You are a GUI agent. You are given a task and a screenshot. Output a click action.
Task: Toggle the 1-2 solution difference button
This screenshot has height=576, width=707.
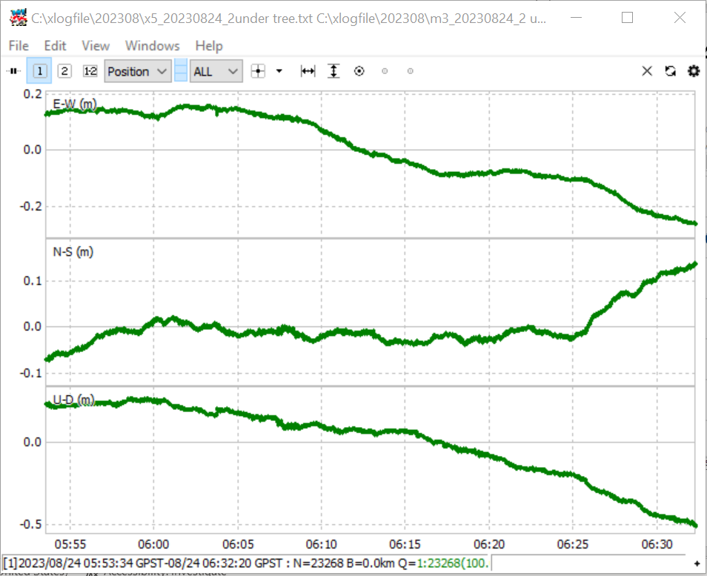tap(90, 71)
